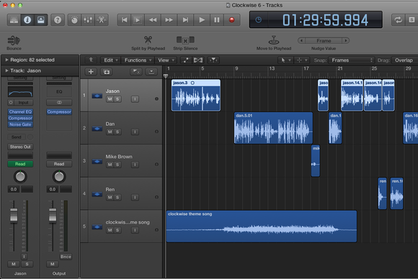Click Split by Playhead scissors icon
The image size is (418, 279).
148,40
